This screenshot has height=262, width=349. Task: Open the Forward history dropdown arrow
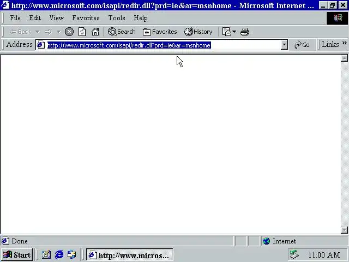coord(58,32)
